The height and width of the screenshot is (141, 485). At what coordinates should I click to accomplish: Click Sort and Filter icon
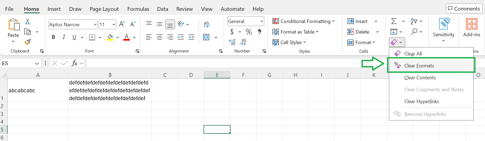click(414, 21)
